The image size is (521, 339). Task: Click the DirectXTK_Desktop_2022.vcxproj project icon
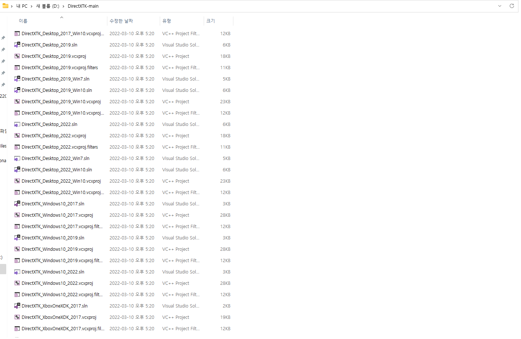click(x=17, y=136)
